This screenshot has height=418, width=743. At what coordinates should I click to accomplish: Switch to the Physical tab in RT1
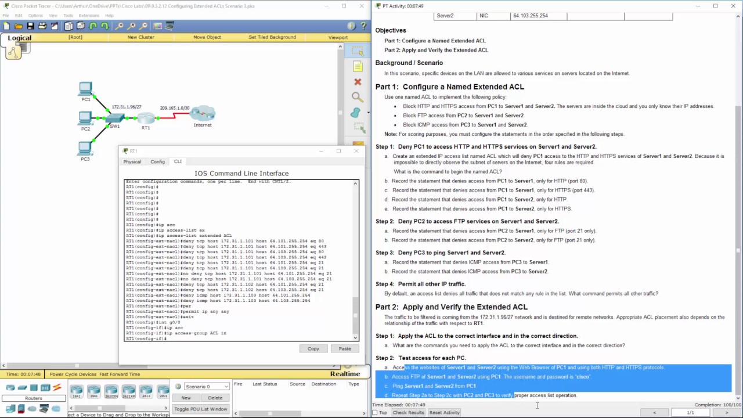coord(132,161)
